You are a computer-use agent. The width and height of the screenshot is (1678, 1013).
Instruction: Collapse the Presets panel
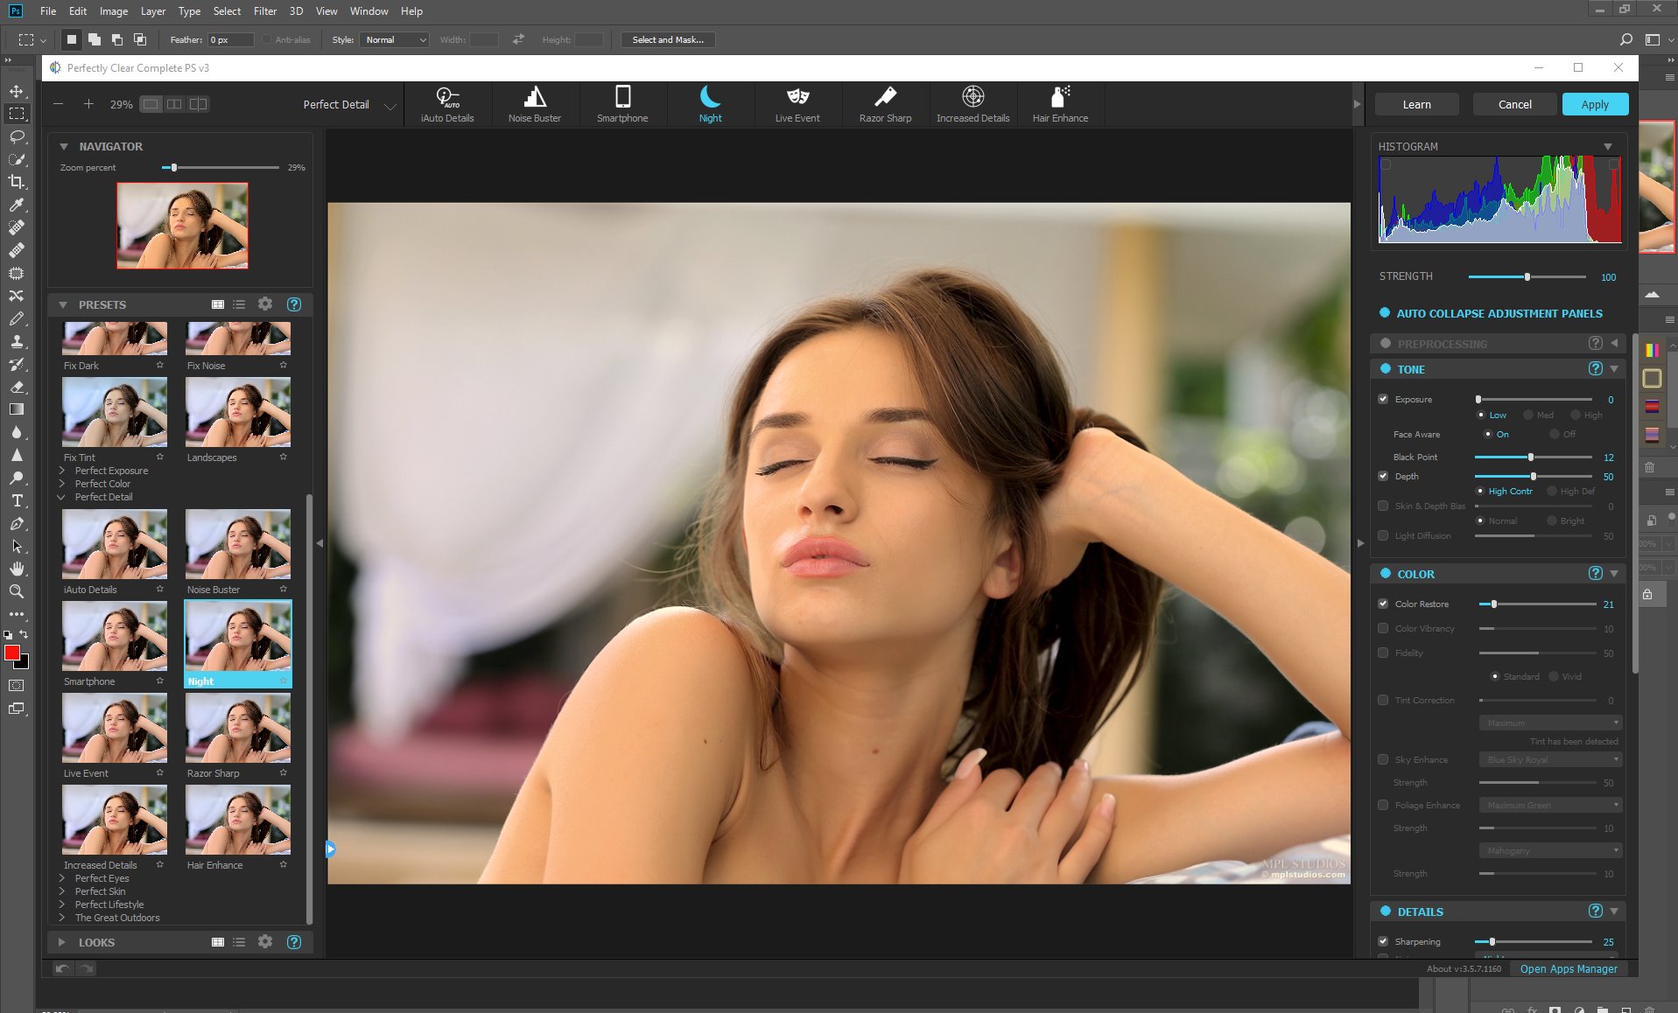pos(63,304)
